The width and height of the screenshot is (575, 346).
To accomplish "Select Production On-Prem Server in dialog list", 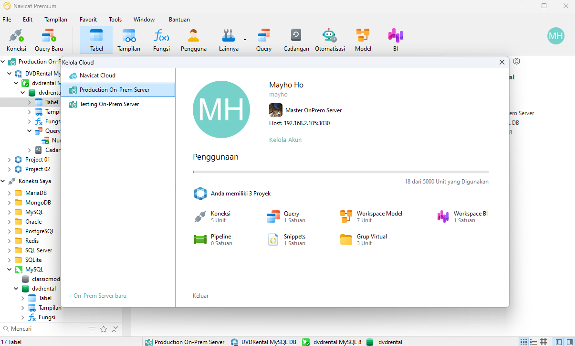I will [x=118, y=90].
